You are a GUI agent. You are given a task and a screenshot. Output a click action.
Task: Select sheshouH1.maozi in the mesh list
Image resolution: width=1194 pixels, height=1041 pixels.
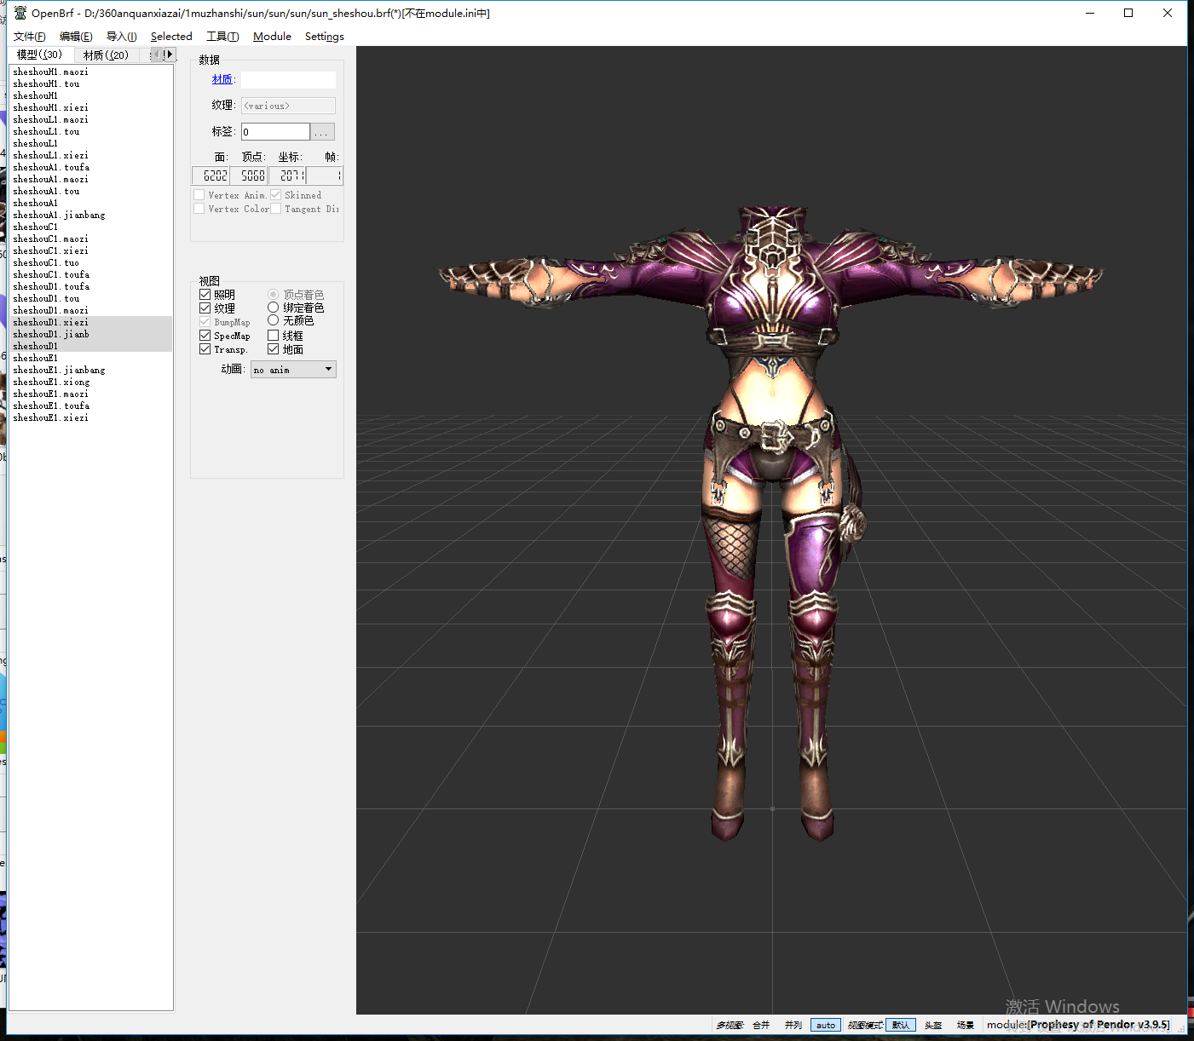[90, 72]
